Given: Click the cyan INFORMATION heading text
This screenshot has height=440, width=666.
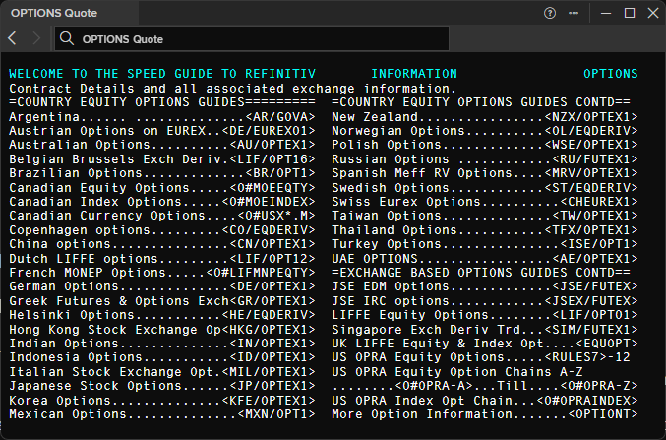Looking at the screenshot, I should tap(414, 74).
